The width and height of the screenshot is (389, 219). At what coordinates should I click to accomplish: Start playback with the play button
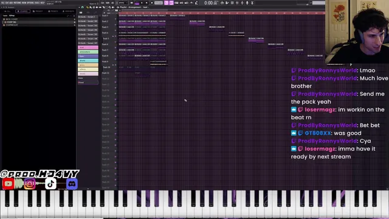(142, 2)
